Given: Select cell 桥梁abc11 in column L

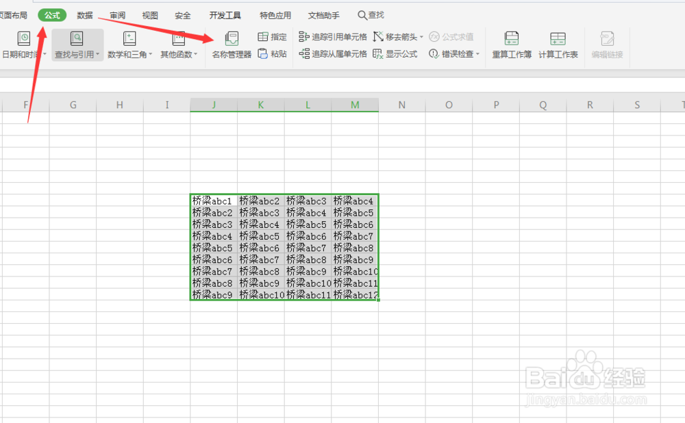Looking at the screenshot, I should (x=308, y=295).
